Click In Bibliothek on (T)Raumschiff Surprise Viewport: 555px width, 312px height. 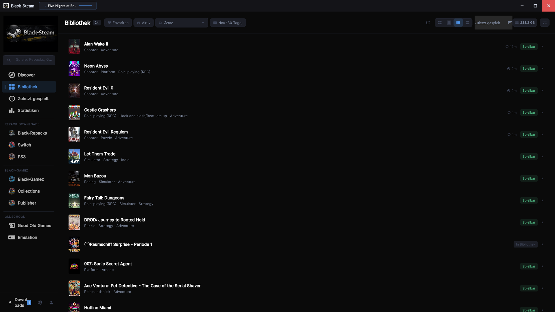[x=526, y=244]
